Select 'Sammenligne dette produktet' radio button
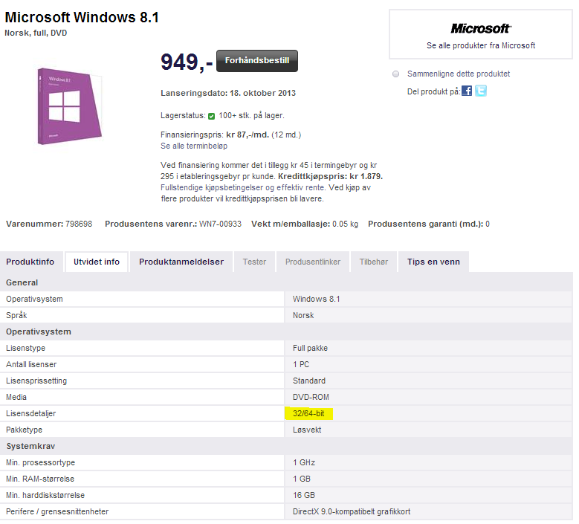 tap(396, 74)
